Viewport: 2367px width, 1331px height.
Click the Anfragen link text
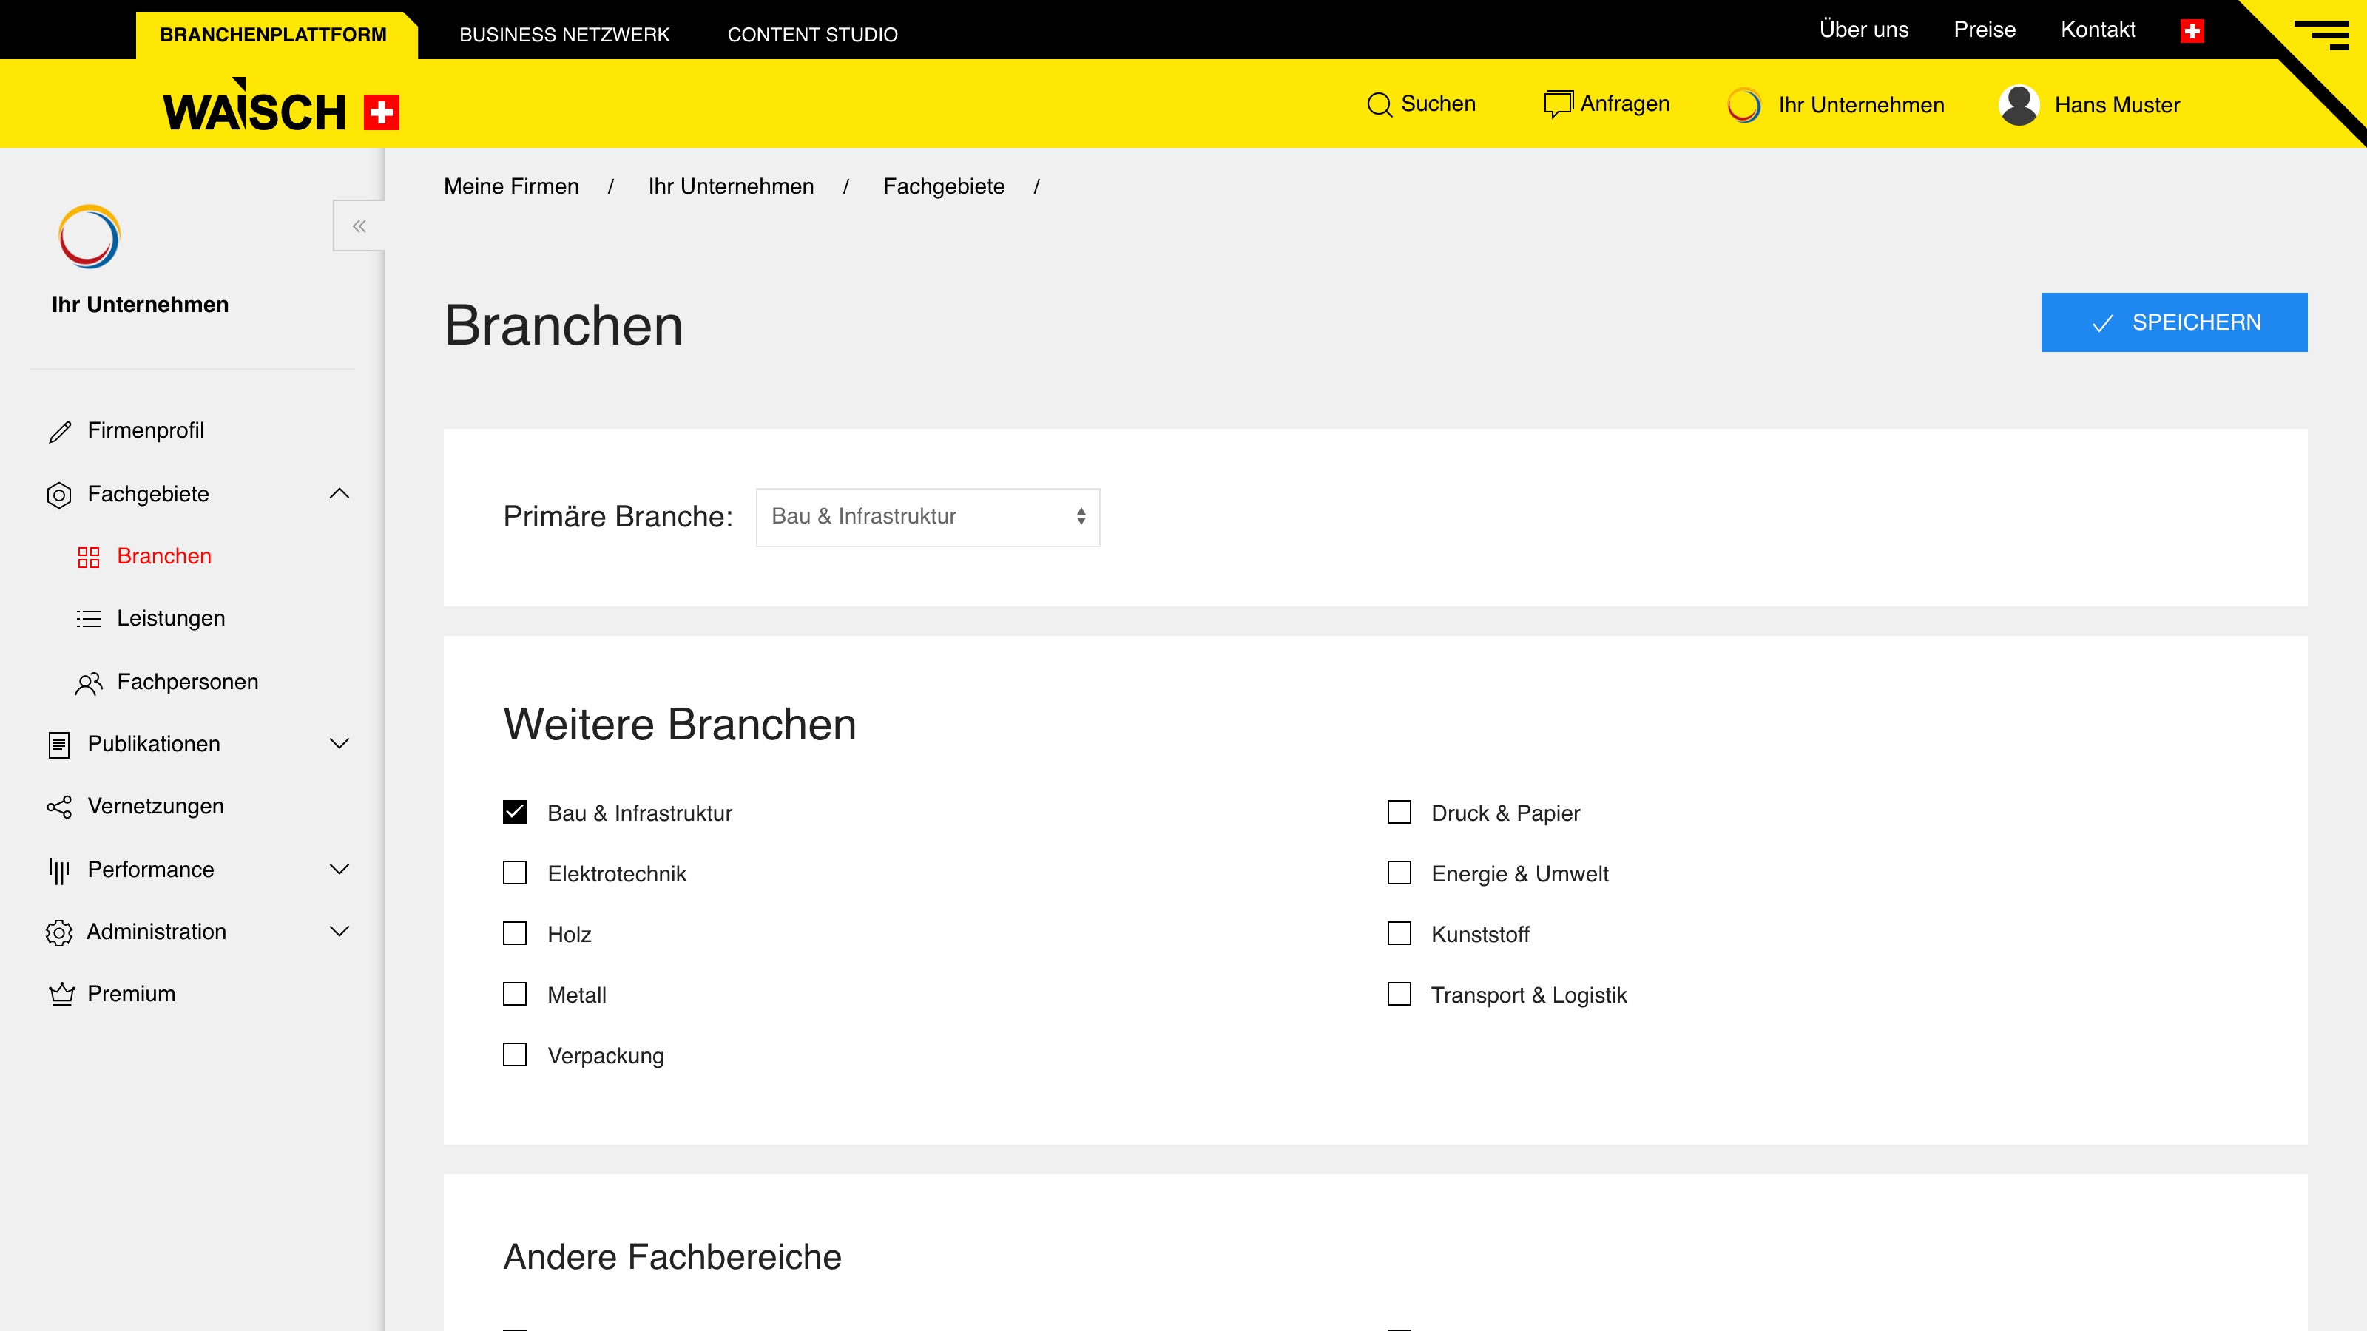(1624, 104)
